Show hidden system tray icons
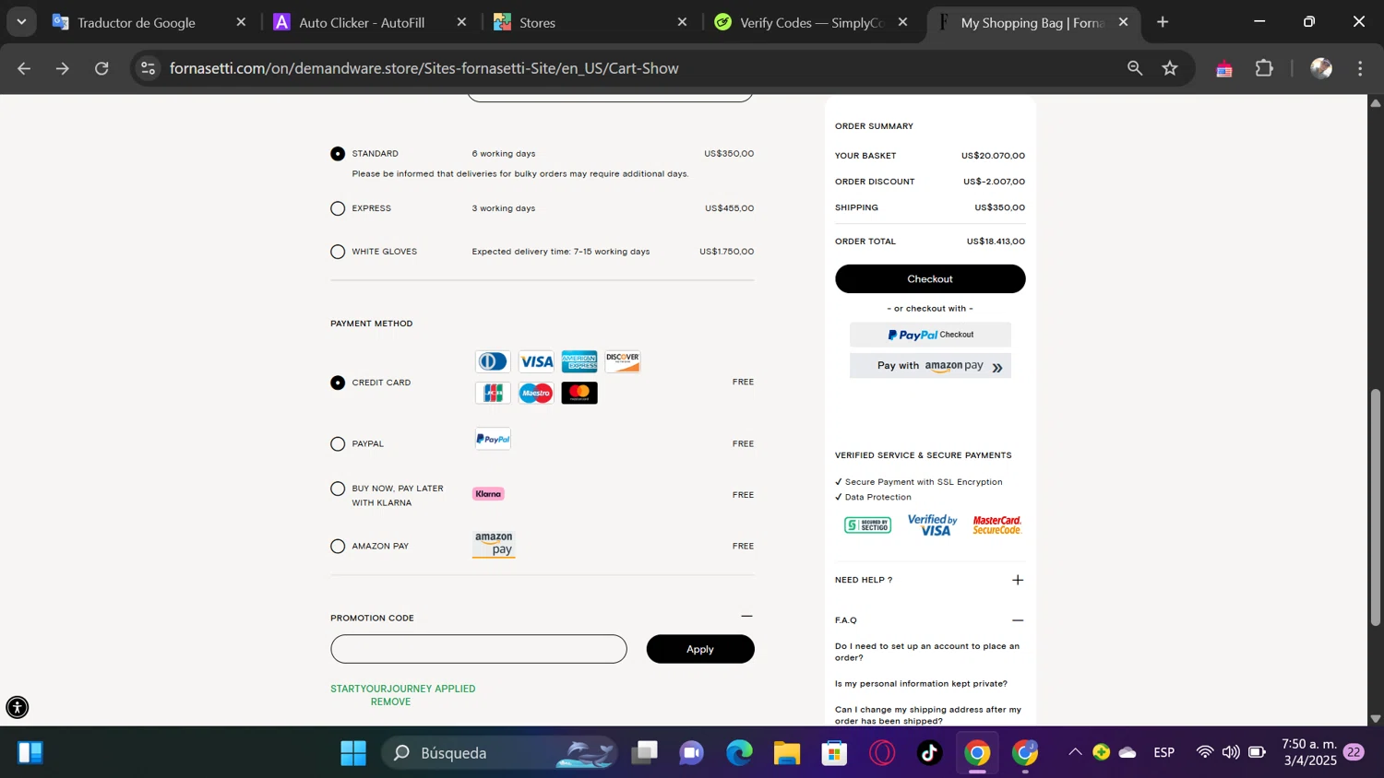The image size is (1384, 778). (x=1075, y=752)
